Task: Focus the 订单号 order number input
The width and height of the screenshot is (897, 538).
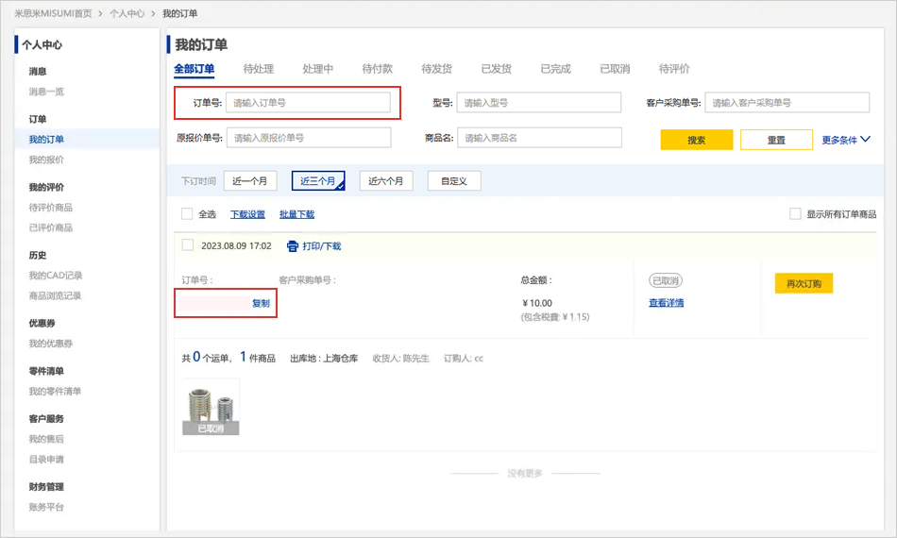Action: 308,103
